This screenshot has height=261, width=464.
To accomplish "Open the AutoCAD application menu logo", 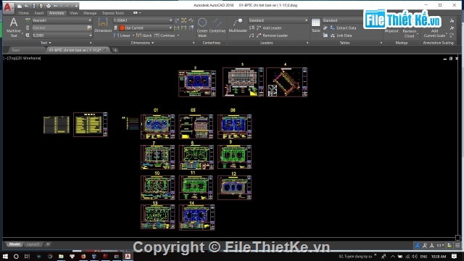I will tap(8, 7).
